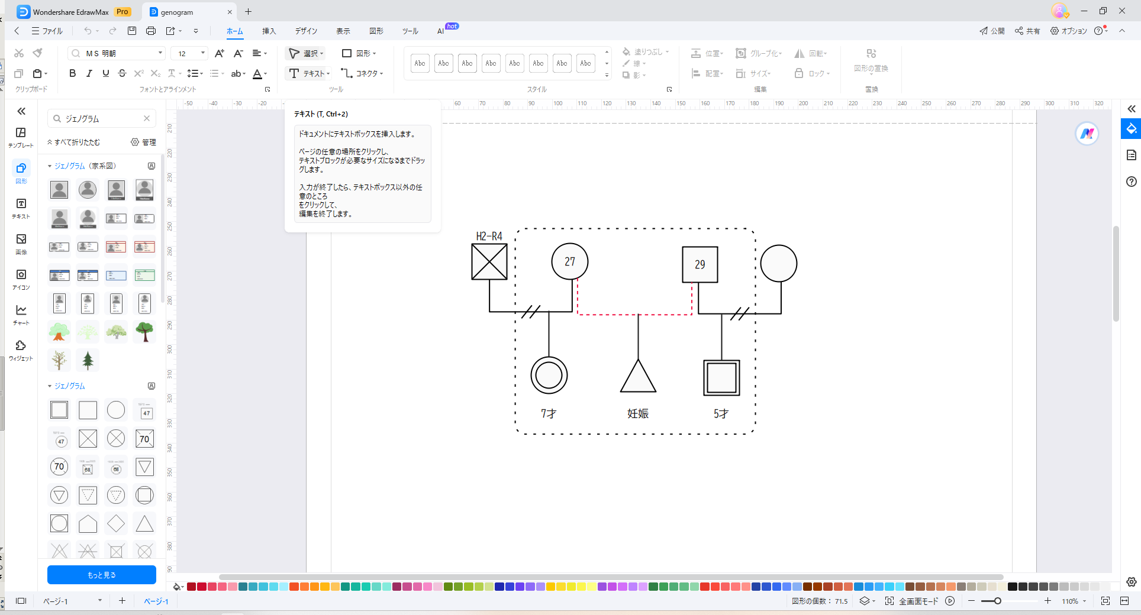The width and height of the screenshot is (1141, 615).
Task: Open the チャート panel in the sidebar
Action: [21, 315]
